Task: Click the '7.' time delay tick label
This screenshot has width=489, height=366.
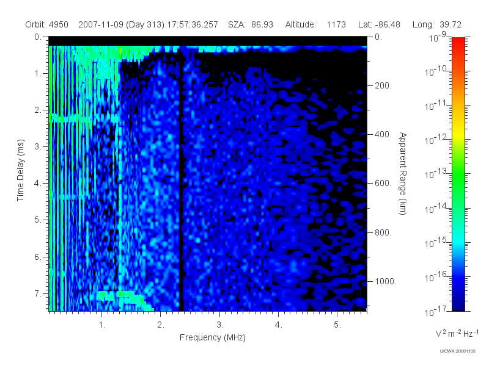Action: (38, 293)
